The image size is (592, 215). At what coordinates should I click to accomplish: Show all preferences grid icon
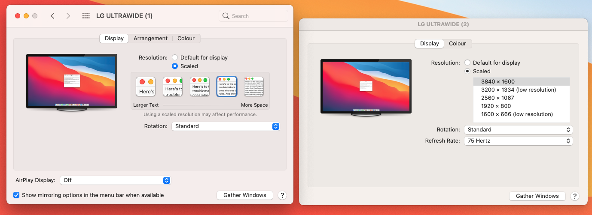tap(86, 16)
